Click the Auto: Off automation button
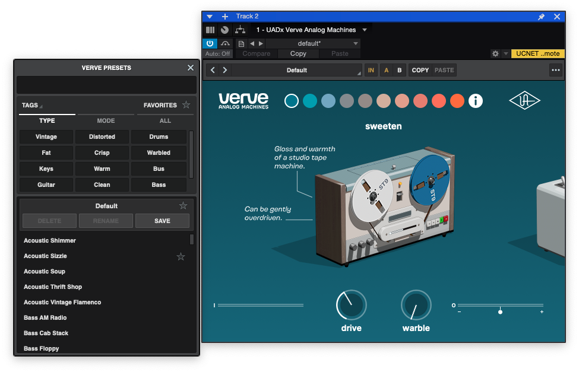 [217, 53]
